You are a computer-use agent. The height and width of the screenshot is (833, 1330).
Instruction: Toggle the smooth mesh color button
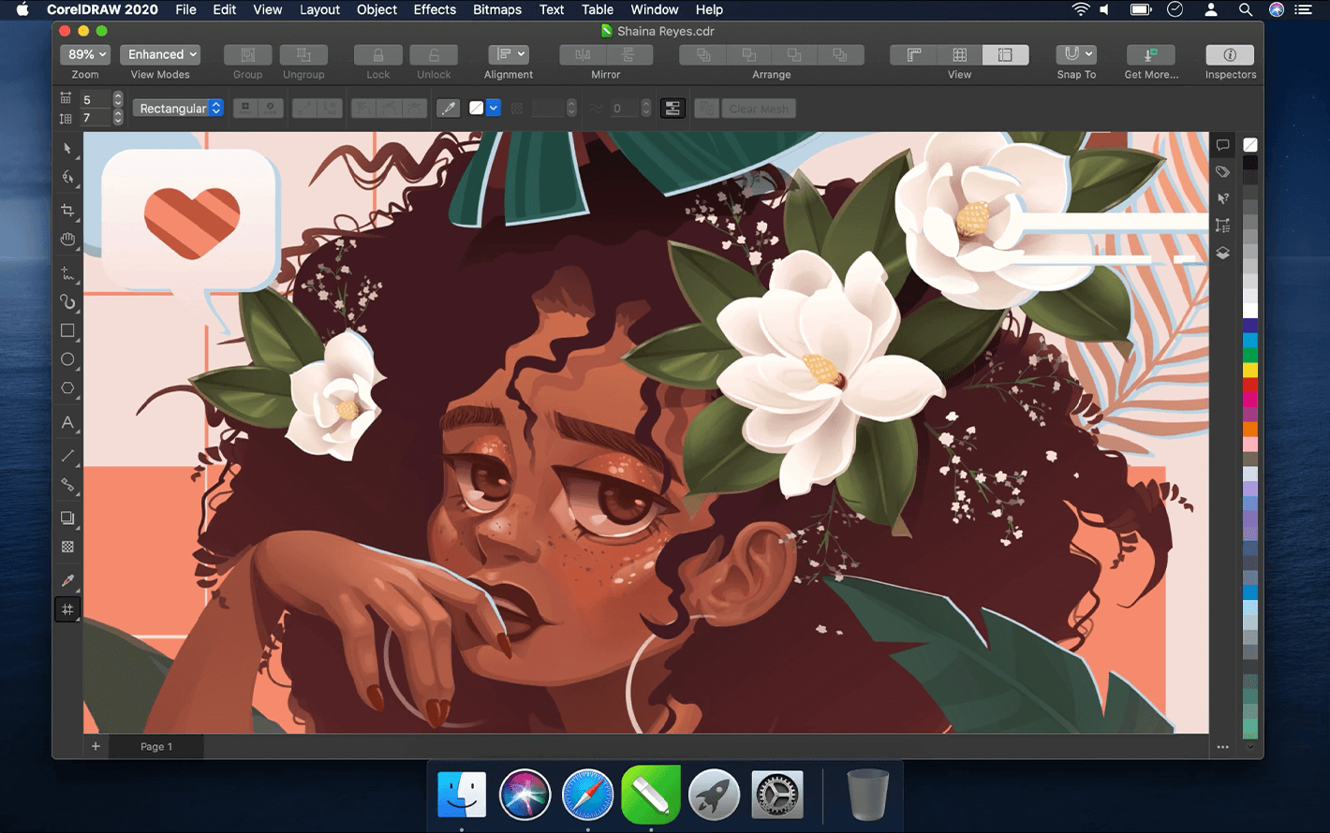click(672, 109)
